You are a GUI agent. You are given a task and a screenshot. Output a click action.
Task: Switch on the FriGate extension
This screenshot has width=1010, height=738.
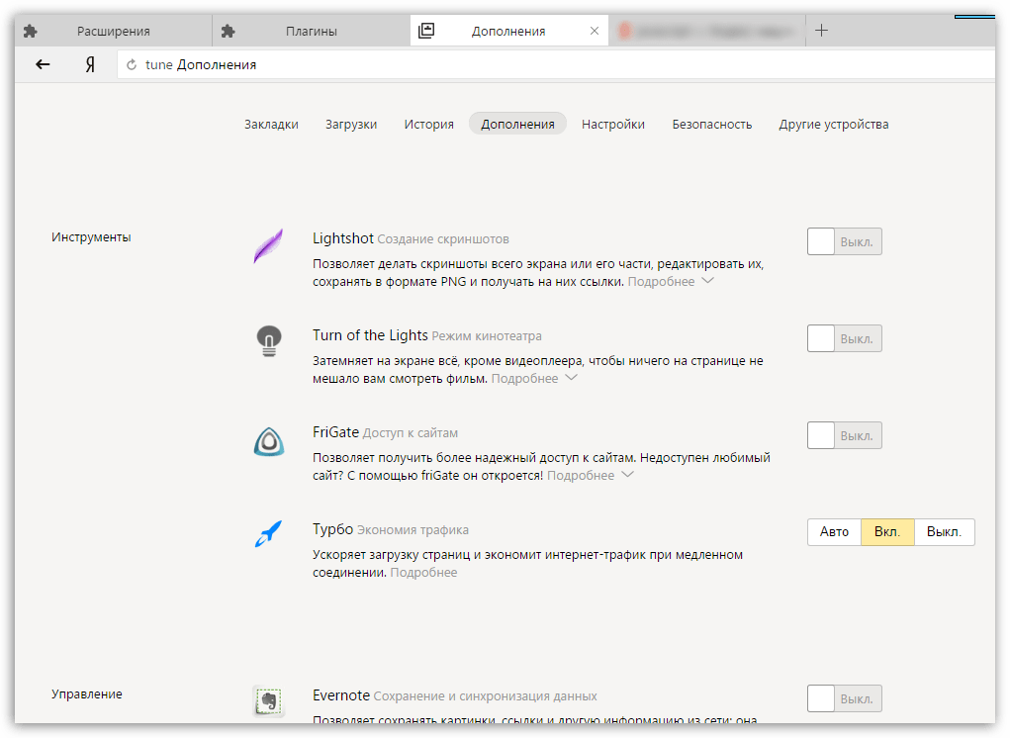pyautogui.click(x=844, y=435)
